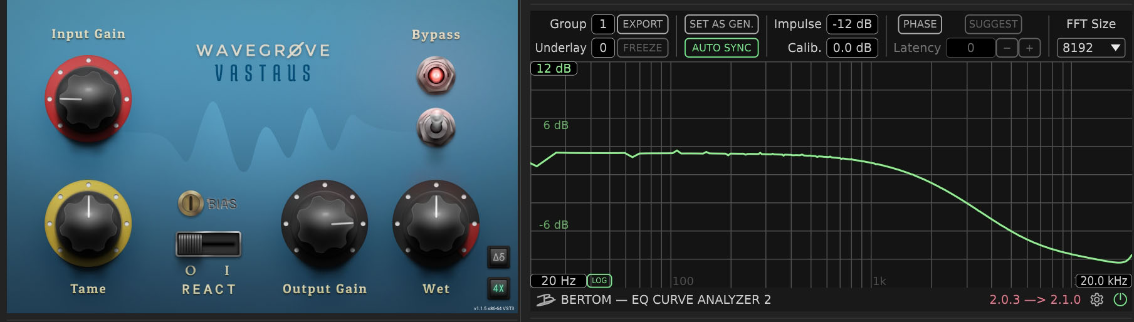This screenshot has width=1134, height=322.
Task: Increase latency with plus button
Action: (x=1029, y=48)
